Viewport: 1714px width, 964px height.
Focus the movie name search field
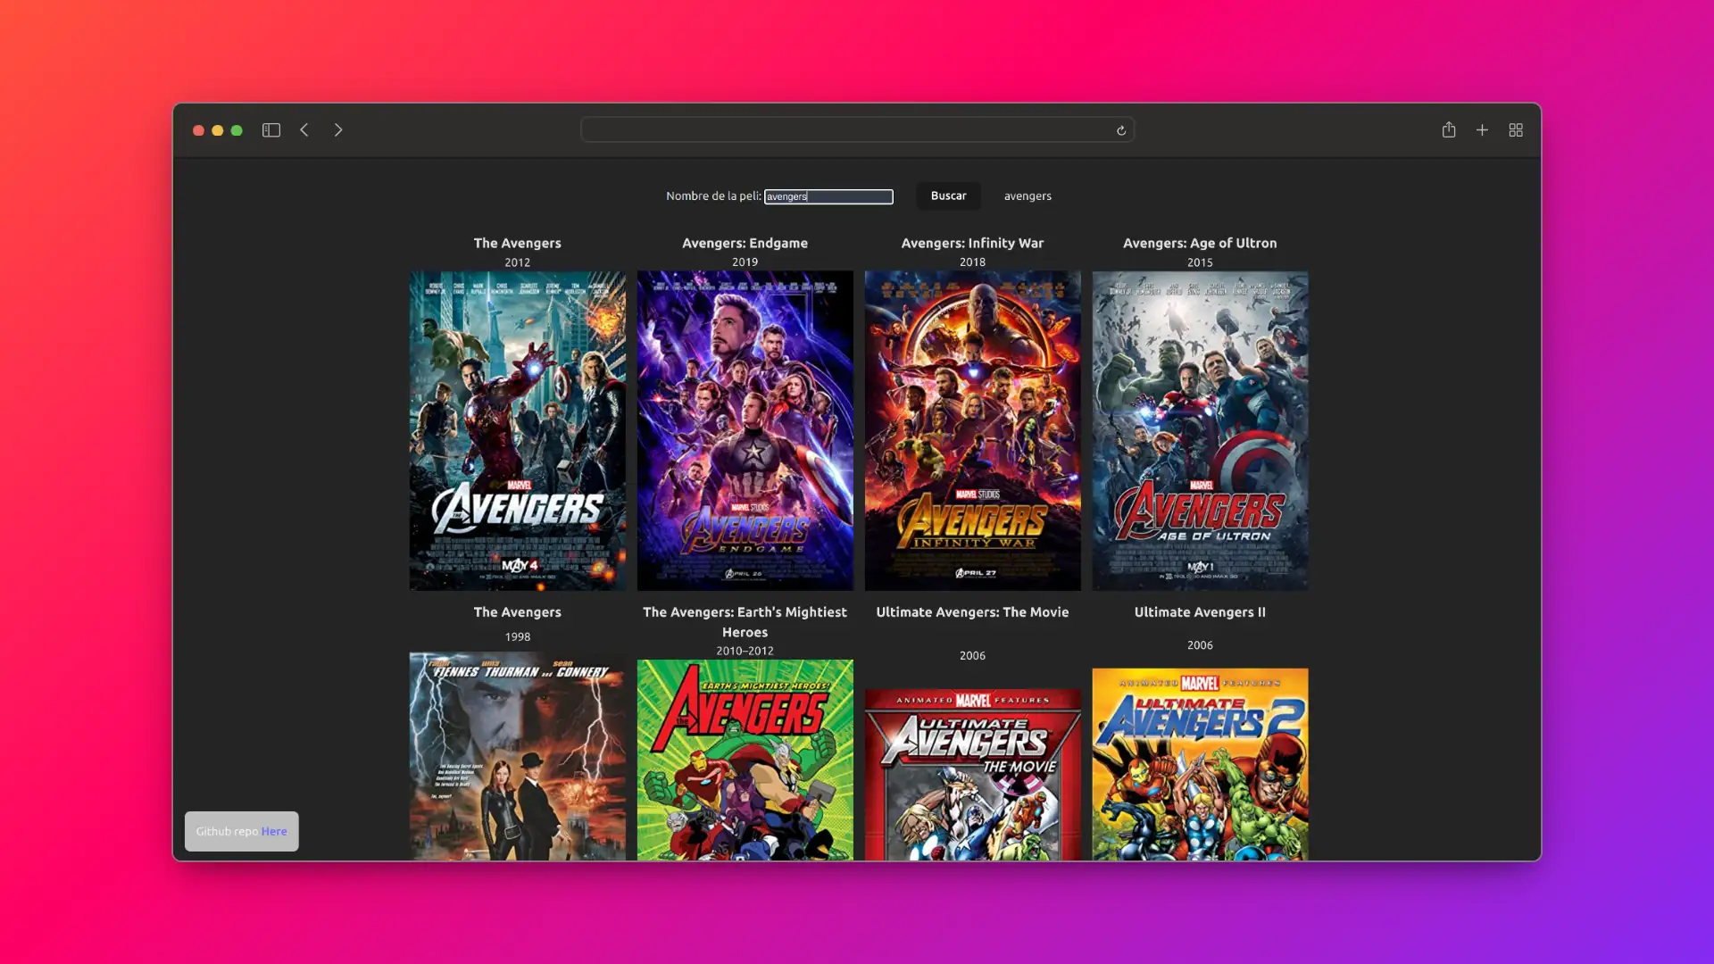click(x=828, y=196)
